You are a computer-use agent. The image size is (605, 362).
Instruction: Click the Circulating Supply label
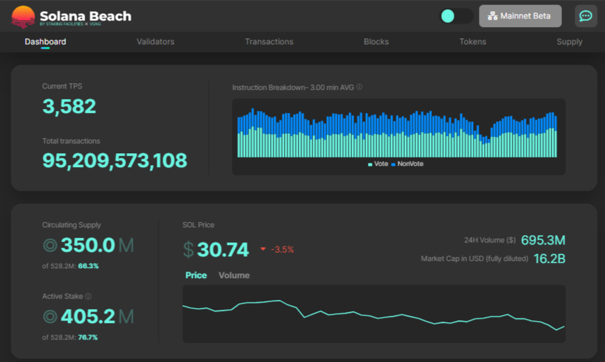[71, 225]
